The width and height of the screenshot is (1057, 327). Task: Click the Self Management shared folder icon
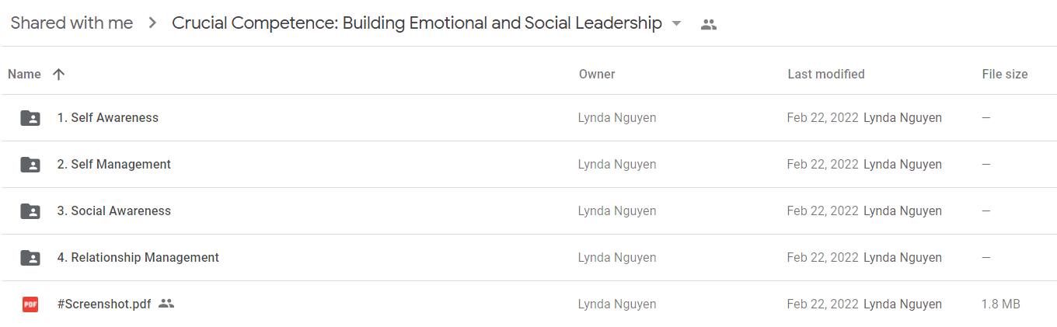point(30,165)
